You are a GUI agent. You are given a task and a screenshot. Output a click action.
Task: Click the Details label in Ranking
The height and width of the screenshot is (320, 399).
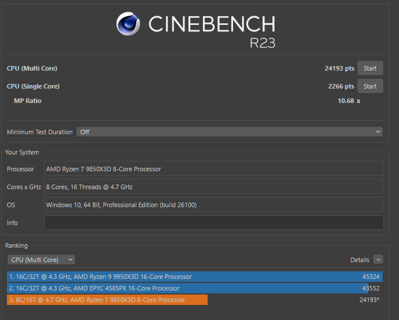360,260
